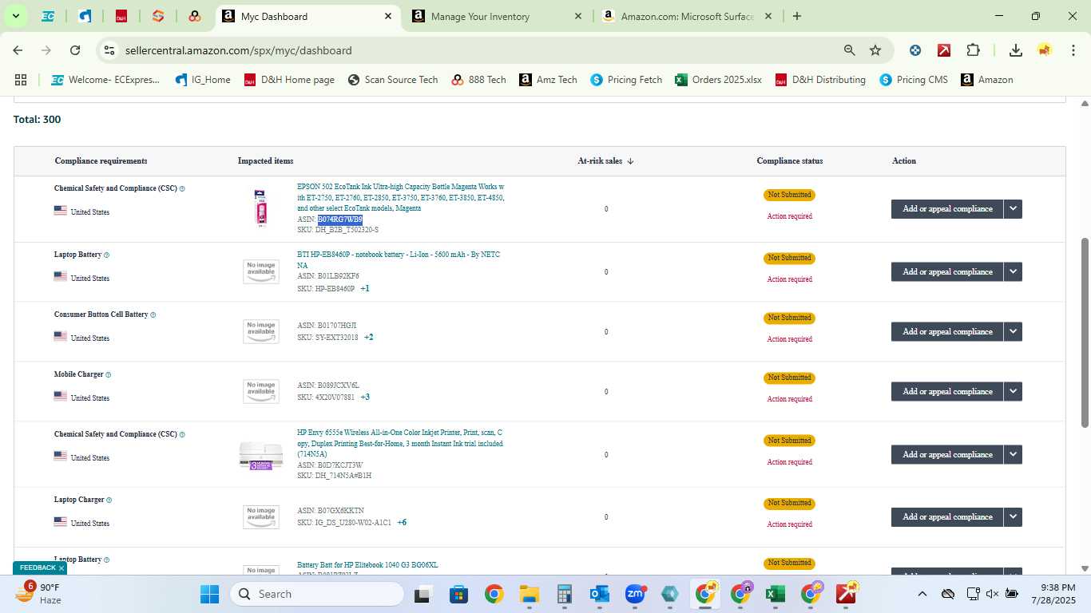The width and height of the screenshot is (1091, 613).
Task: Show +2 more SKUs for SY-EXT32018
Action: [x=369, y=338]
